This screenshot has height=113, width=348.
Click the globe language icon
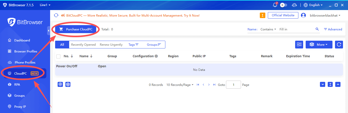pyautogui.click(x=306, y=5)
